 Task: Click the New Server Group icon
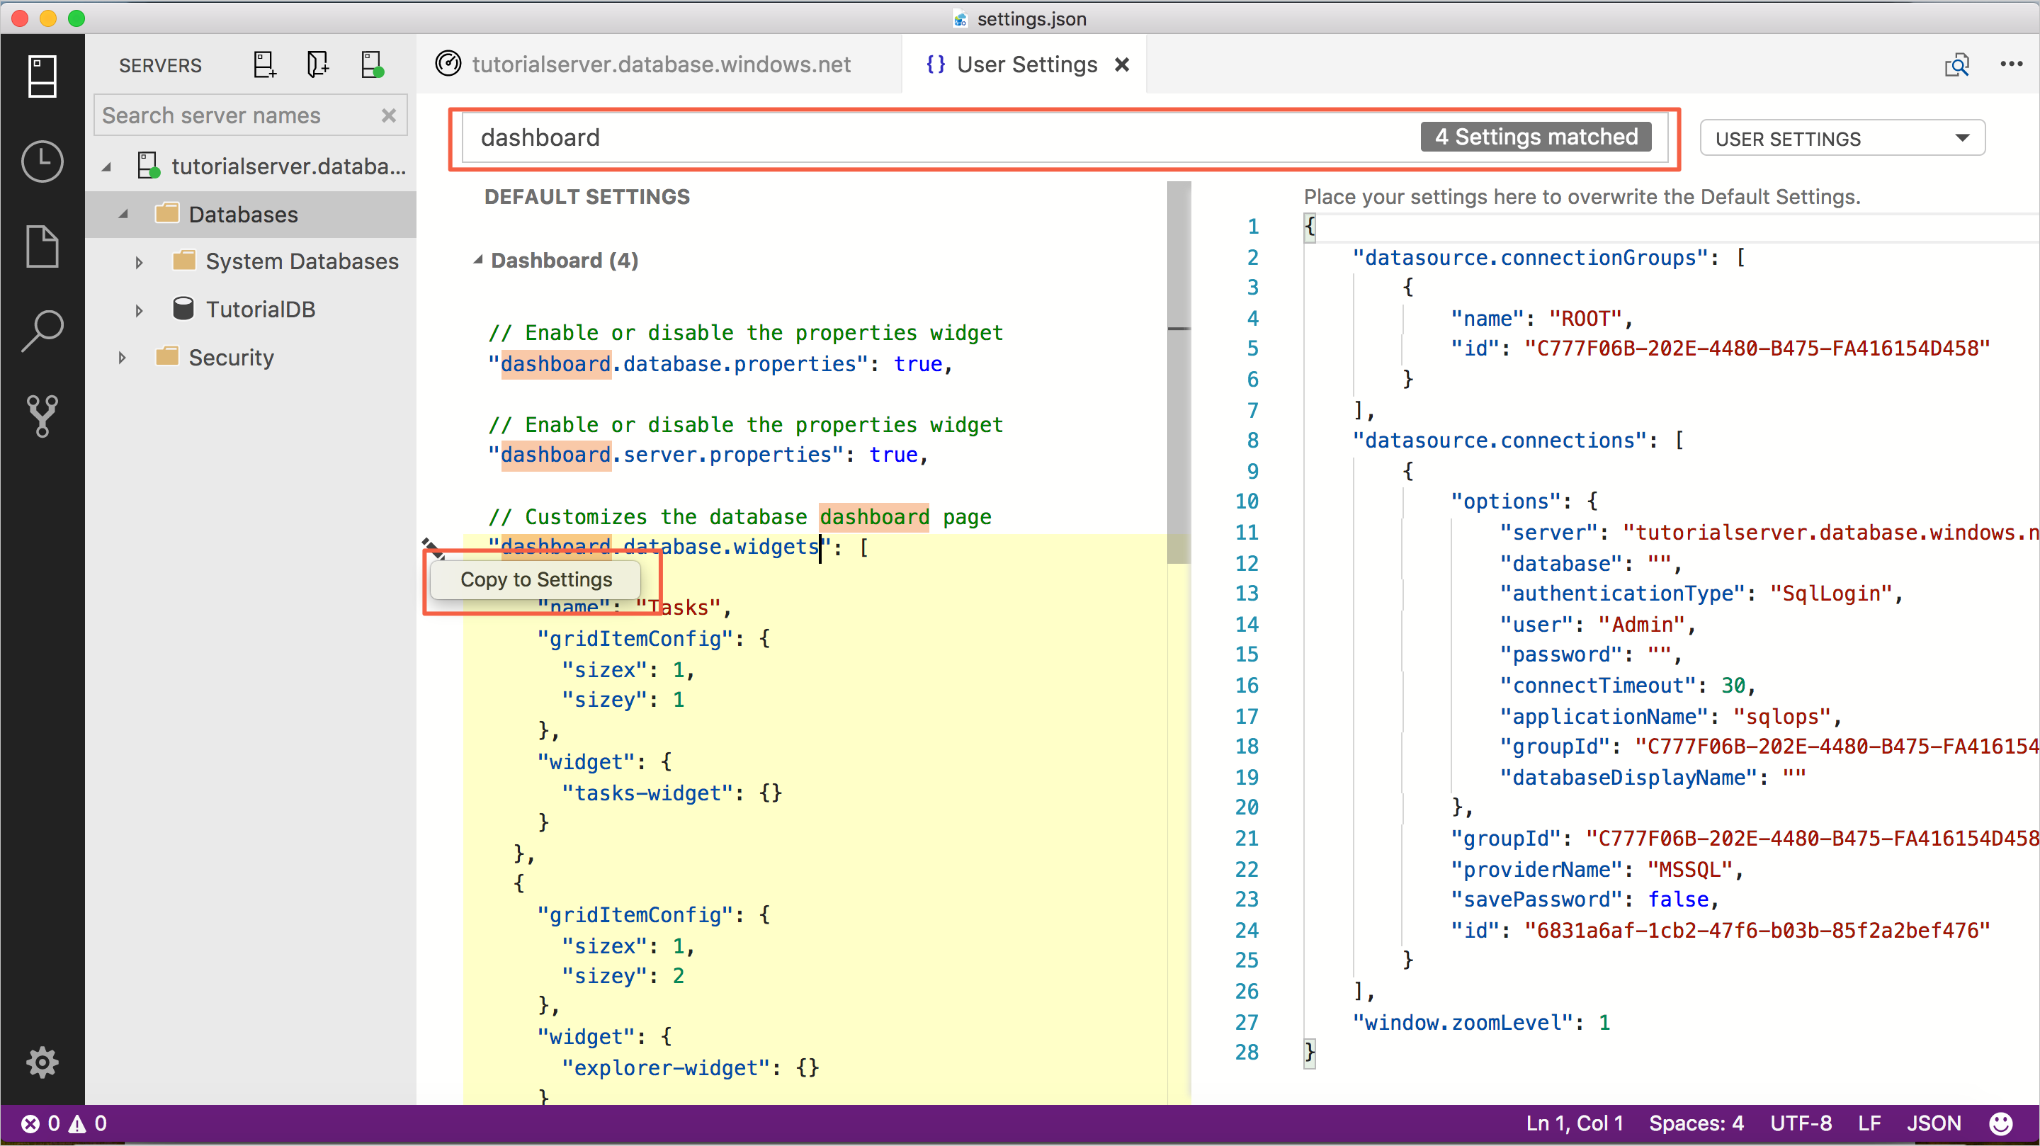pyautogui.click(x=317, y=65)
